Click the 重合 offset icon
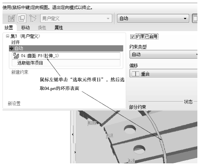The height and width of the screenshot is (168, 202). [135, 74]
